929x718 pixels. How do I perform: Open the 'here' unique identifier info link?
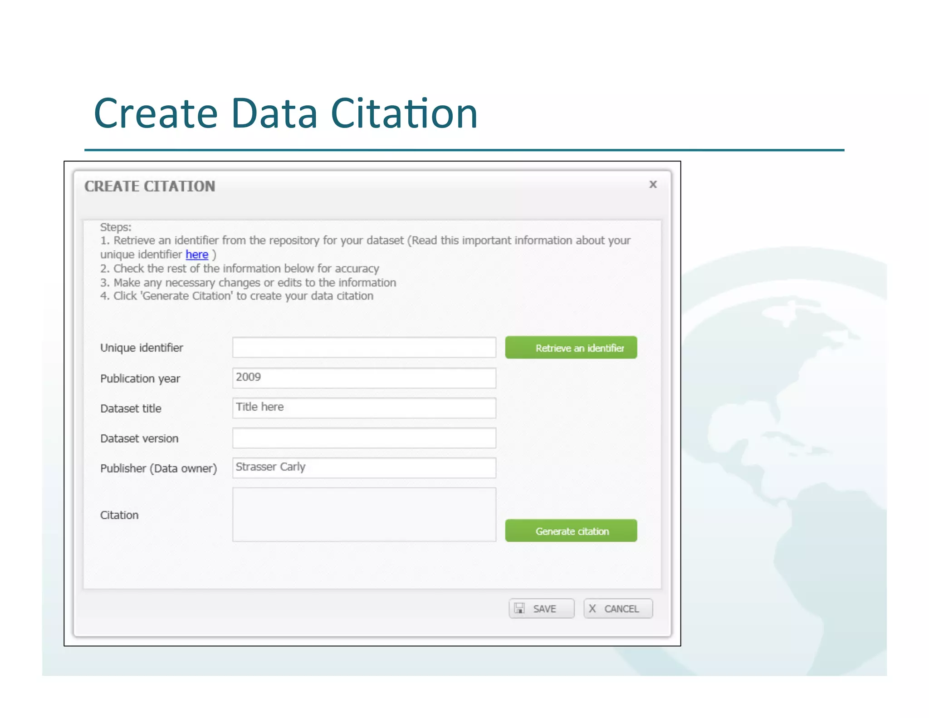click(197, 255)
